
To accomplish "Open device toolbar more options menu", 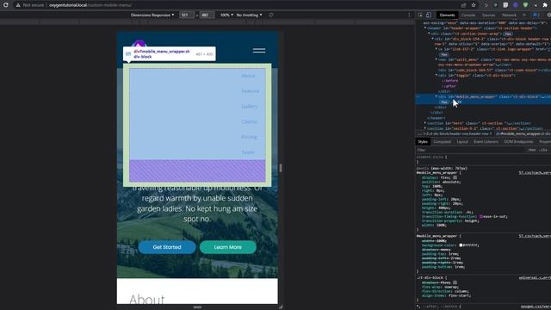I will point(409,15).
